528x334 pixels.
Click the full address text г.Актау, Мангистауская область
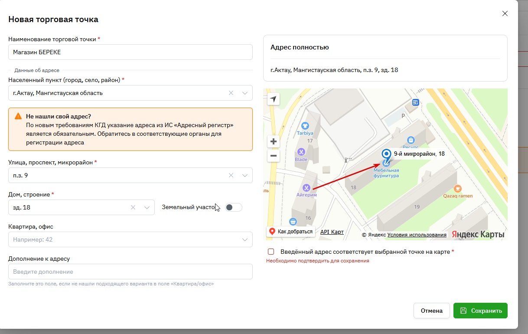point(334,70)
